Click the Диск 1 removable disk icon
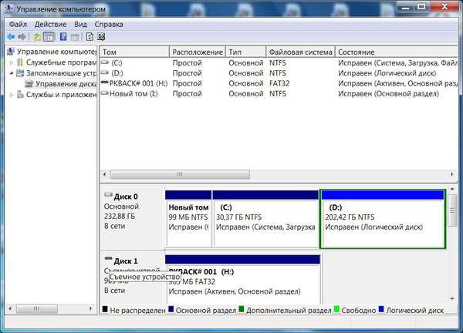The image size is (463, 333). click(x=108, y=259)
